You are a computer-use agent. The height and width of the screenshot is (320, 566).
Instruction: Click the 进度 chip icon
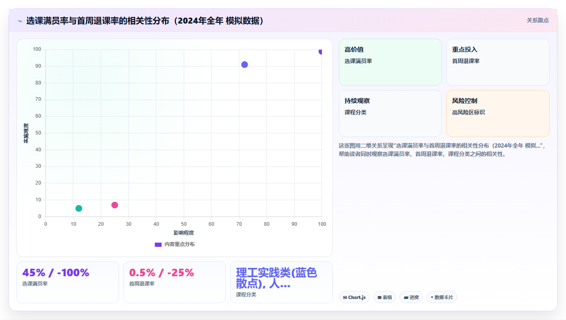(x=406, y=298)
